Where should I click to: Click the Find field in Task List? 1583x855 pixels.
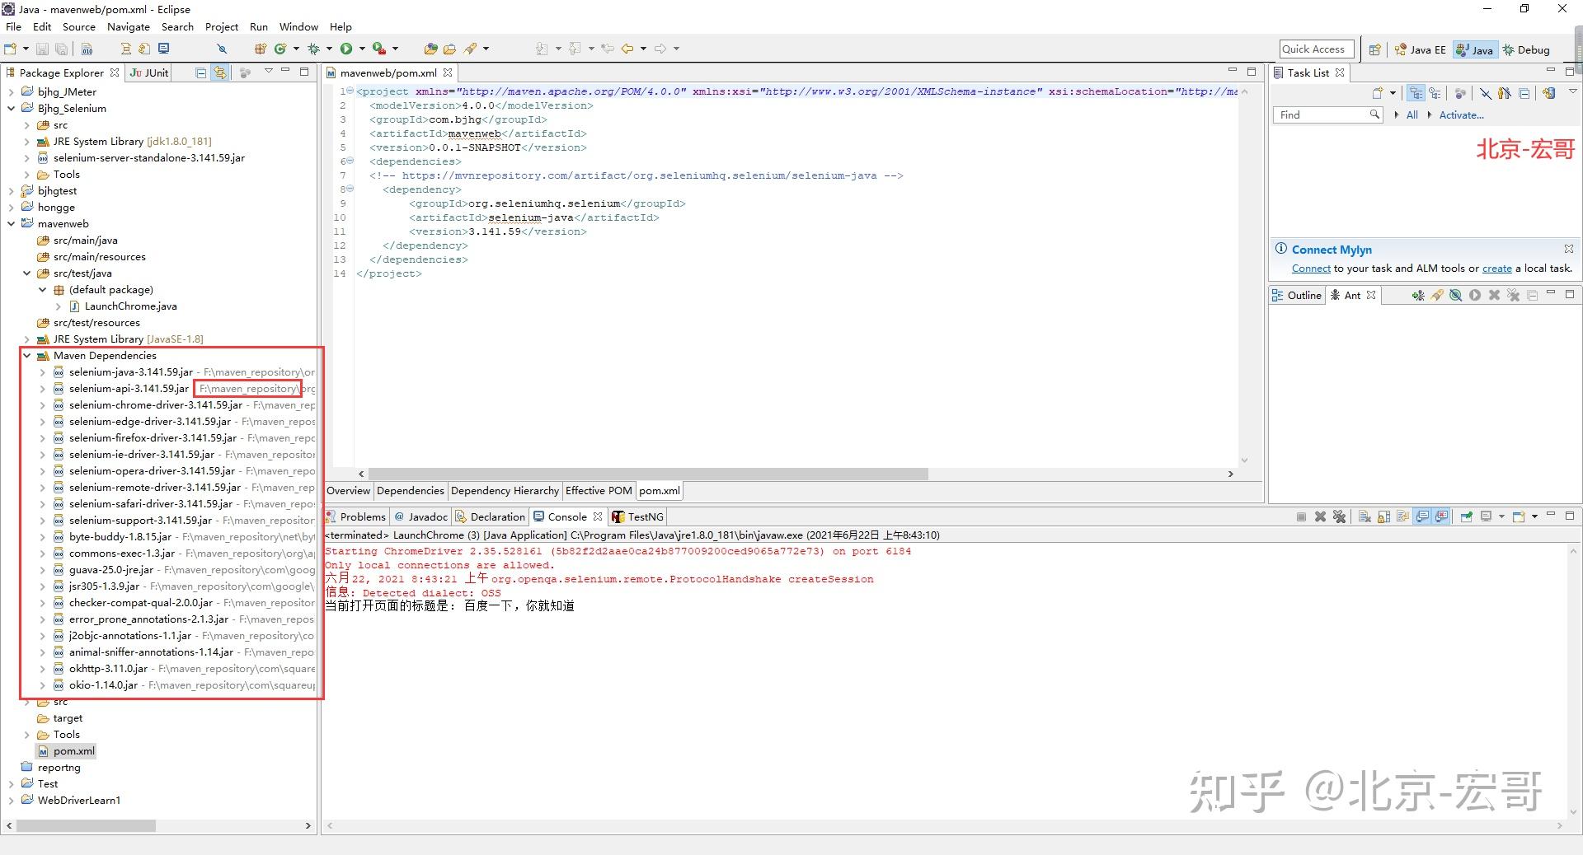click(1327, 115)
